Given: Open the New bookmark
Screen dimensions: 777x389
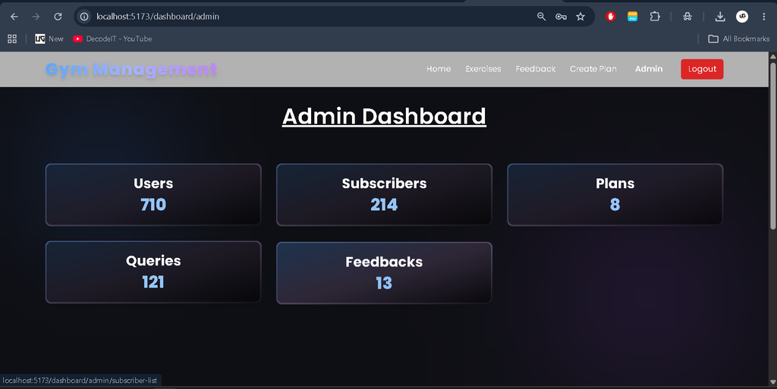Looking at the screenshot, I should coord(49,39).
